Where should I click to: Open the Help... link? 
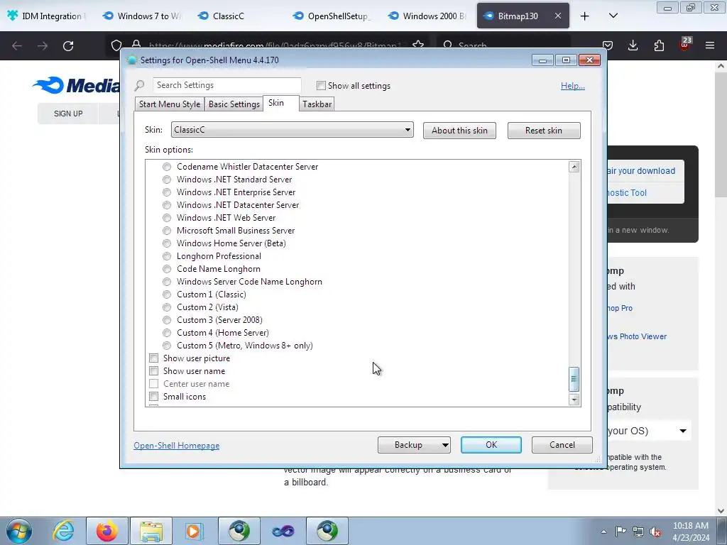tap(573, 86)
